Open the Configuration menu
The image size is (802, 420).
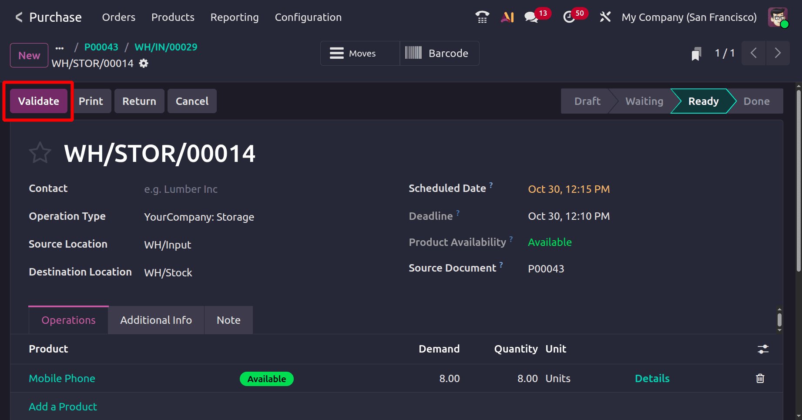coord(308,17)
